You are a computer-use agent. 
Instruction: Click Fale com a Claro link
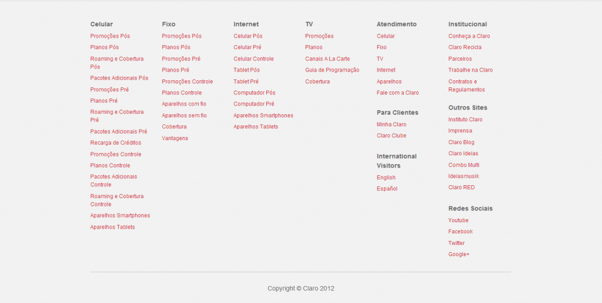[x=398, y=93]
